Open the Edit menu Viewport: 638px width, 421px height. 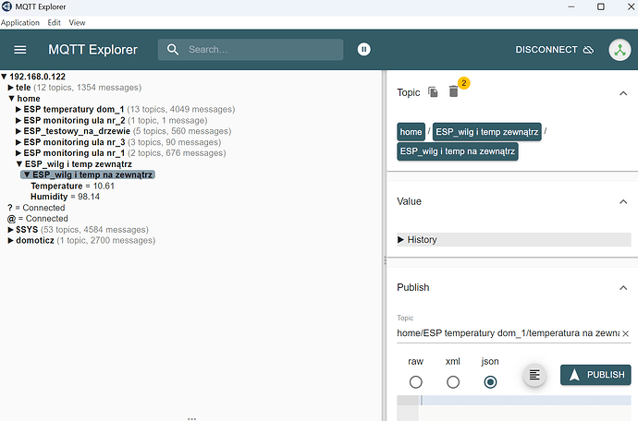tap(55, 23)
